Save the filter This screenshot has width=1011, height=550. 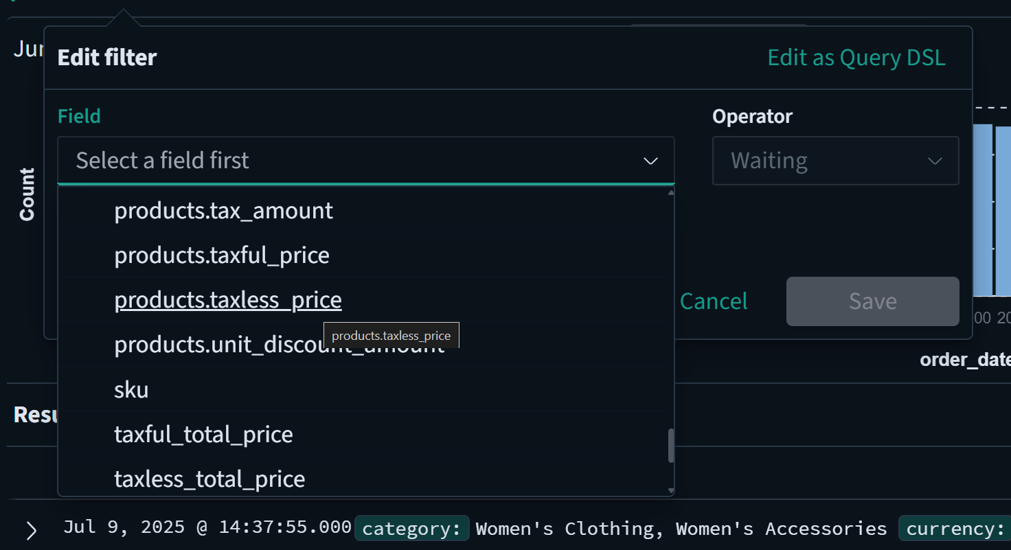pos(872,301)
